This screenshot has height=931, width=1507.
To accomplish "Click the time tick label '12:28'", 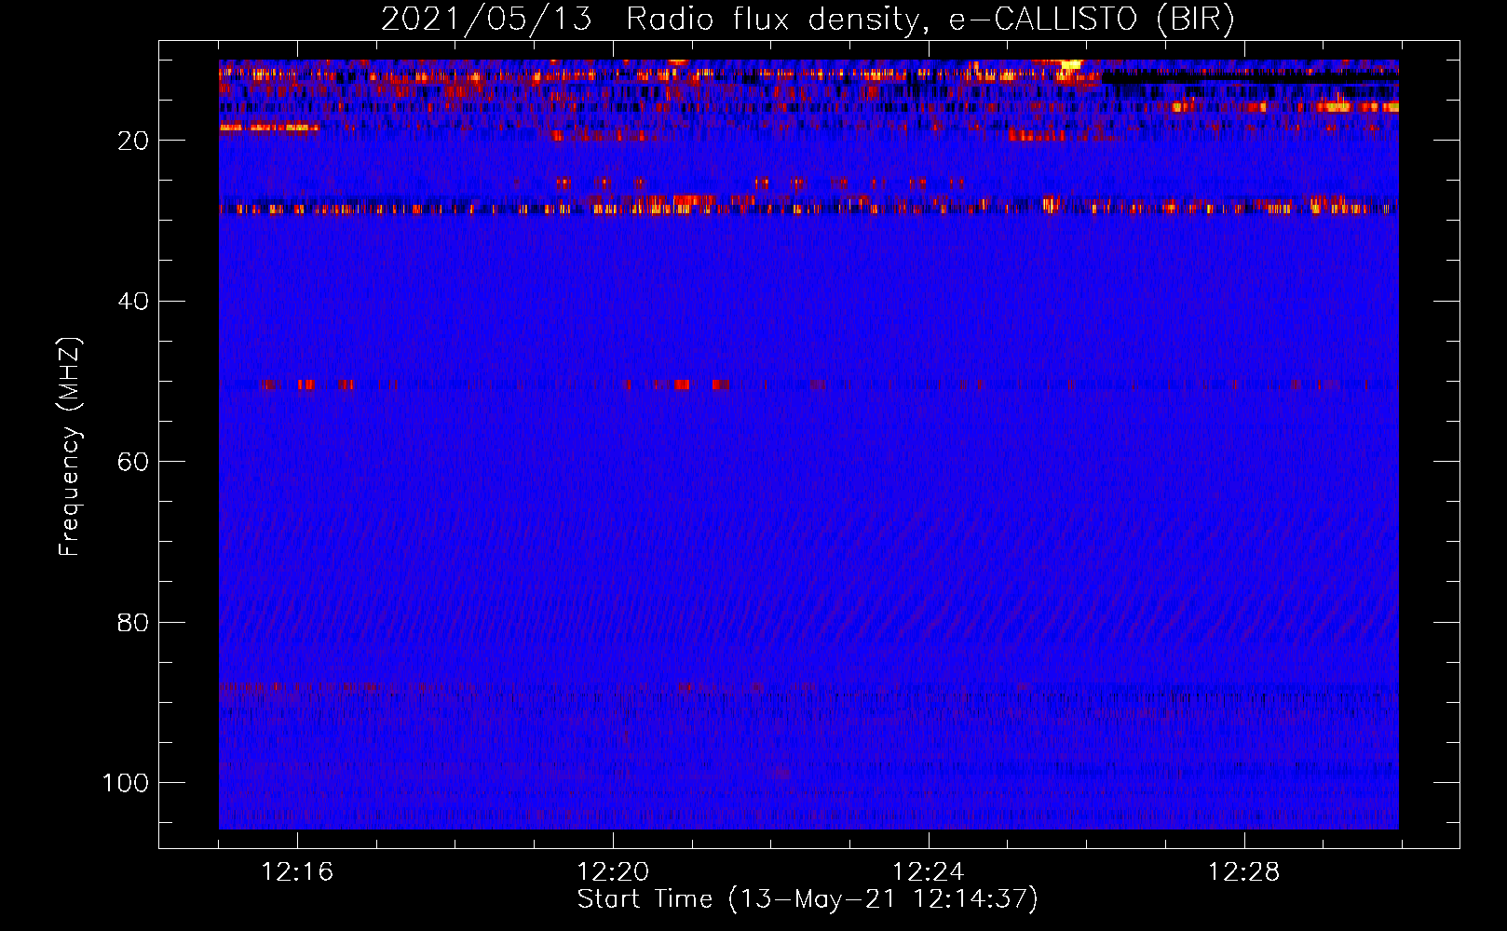I will tap(1244, 872).
